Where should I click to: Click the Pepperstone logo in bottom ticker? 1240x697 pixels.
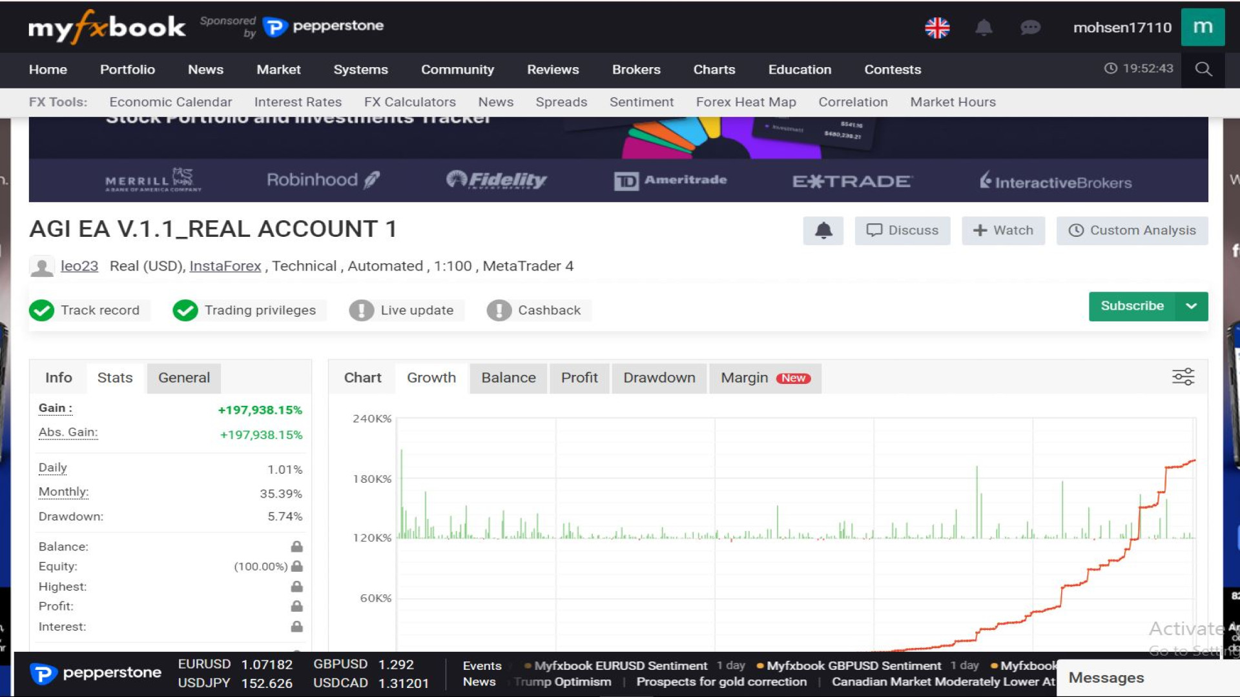pos(96,673)
